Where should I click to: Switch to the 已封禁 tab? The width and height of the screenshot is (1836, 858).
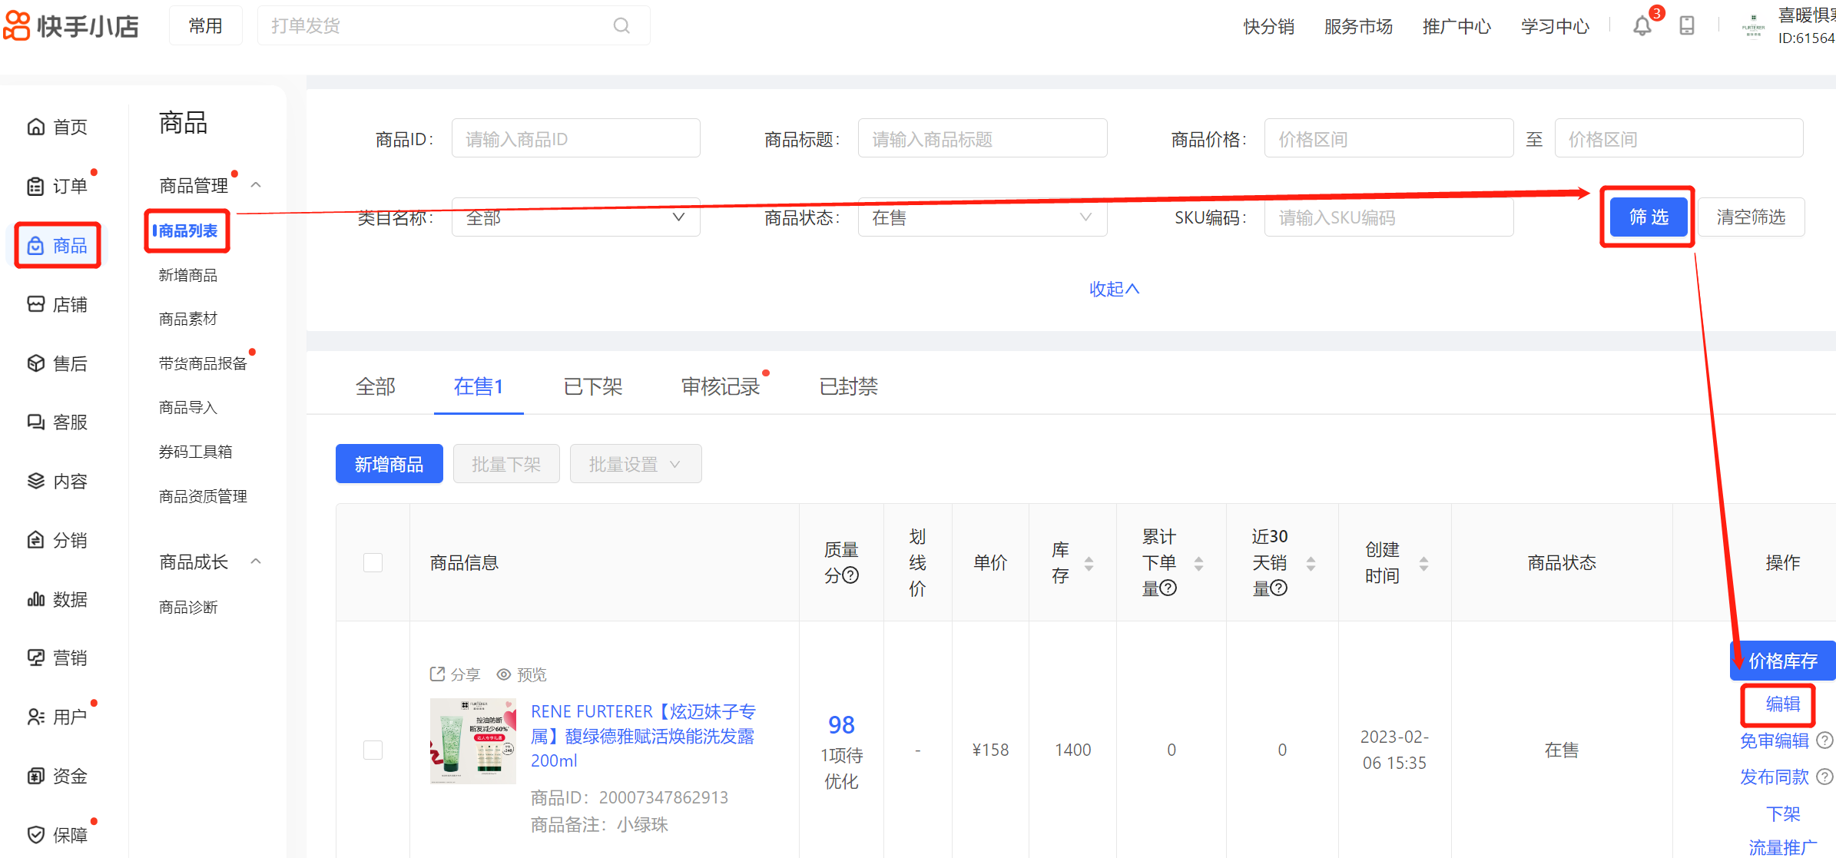tap(849, 386)
